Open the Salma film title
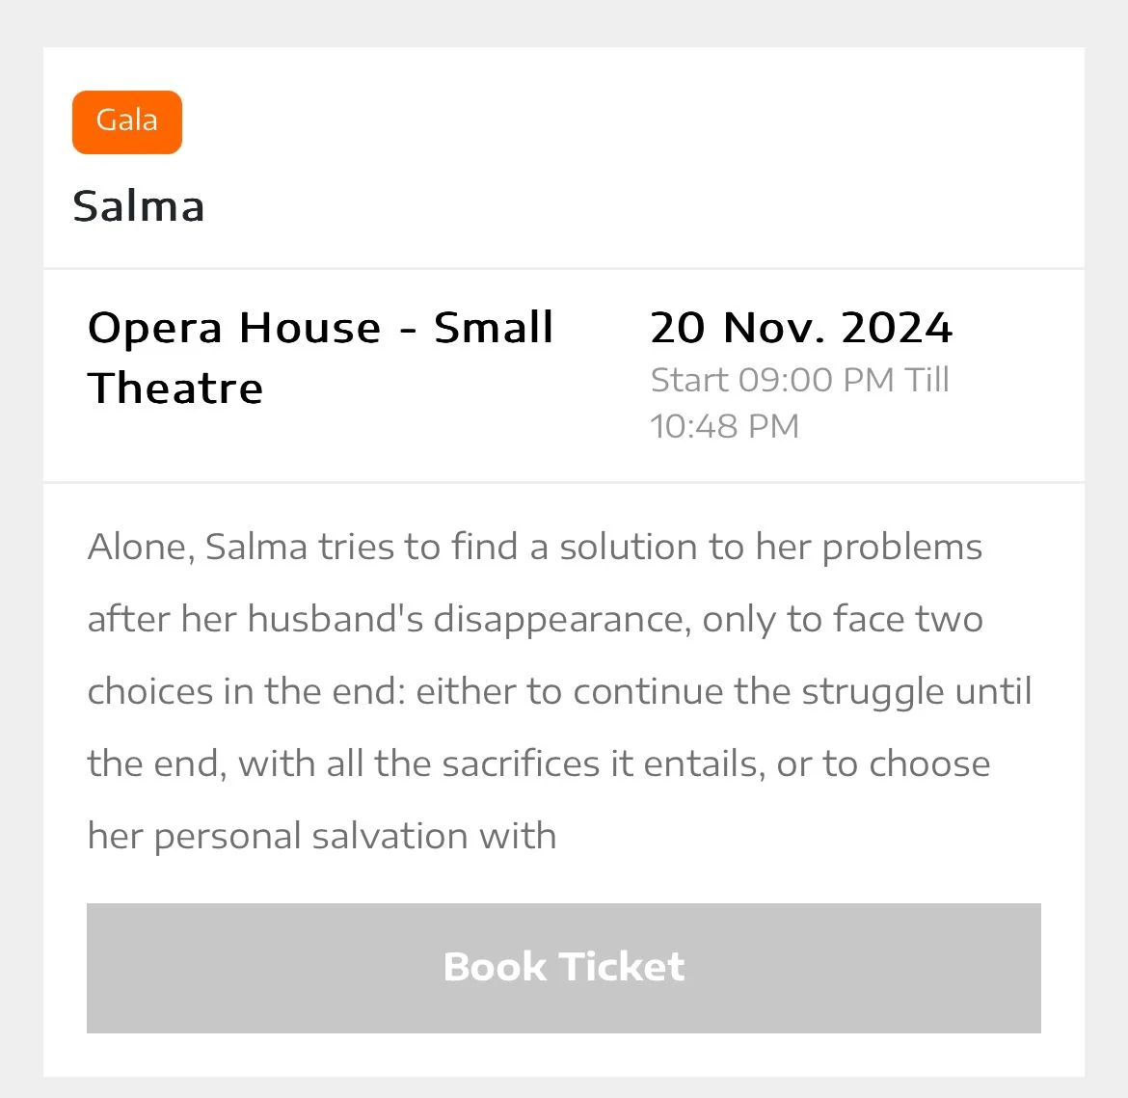This screenshot has height=1098, width=1128. [139, 206]
